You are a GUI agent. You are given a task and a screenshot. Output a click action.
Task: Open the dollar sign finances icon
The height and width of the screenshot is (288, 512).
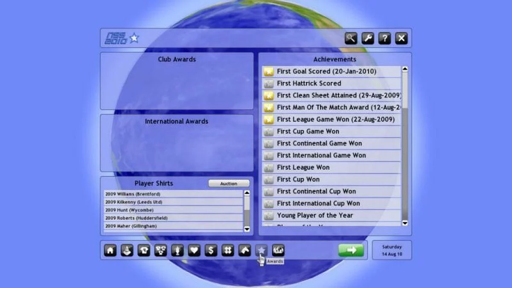click(x=211, y=250)
